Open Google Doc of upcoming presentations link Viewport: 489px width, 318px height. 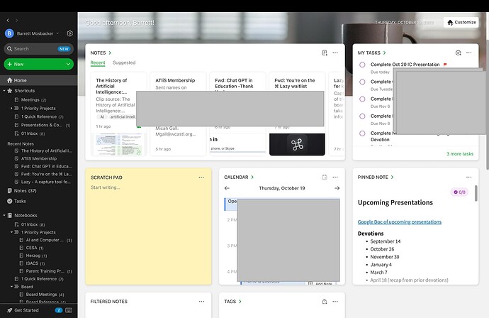[x=400, y=221]
